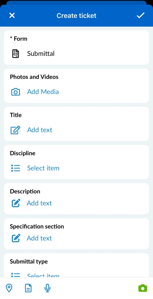Tap the list icon under Discipline

pyautogui.click(x=16, y=168)
